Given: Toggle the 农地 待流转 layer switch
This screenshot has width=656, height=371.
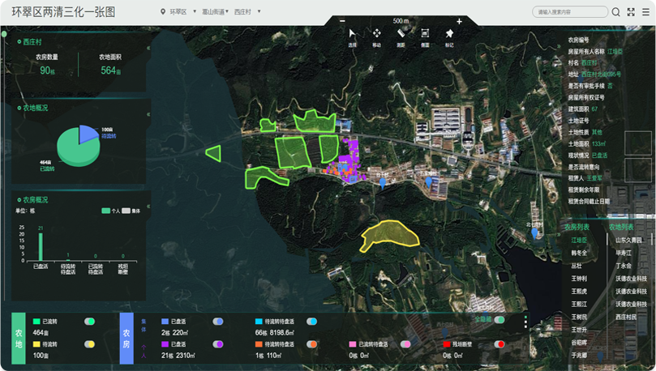Looking at the screenshot, I should pyautogui.click(x=90, y=344).
